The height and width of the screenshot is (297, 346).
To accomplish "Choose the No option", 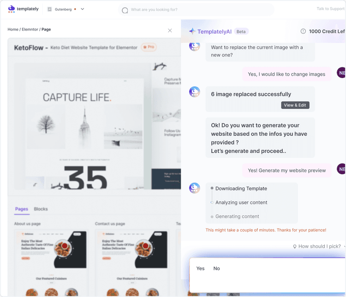I will coord(216,268).
